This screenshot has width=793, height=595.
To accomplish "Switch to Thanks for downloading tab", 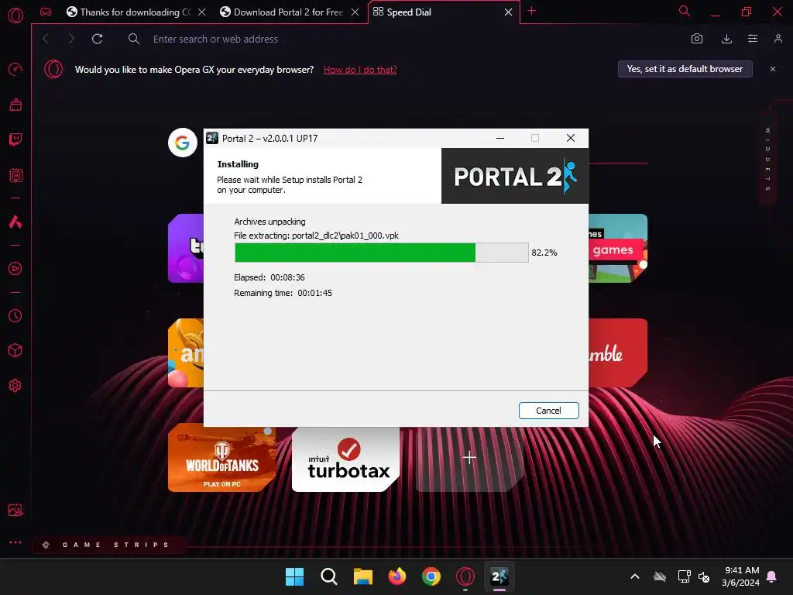I will (x=129, y=12).
